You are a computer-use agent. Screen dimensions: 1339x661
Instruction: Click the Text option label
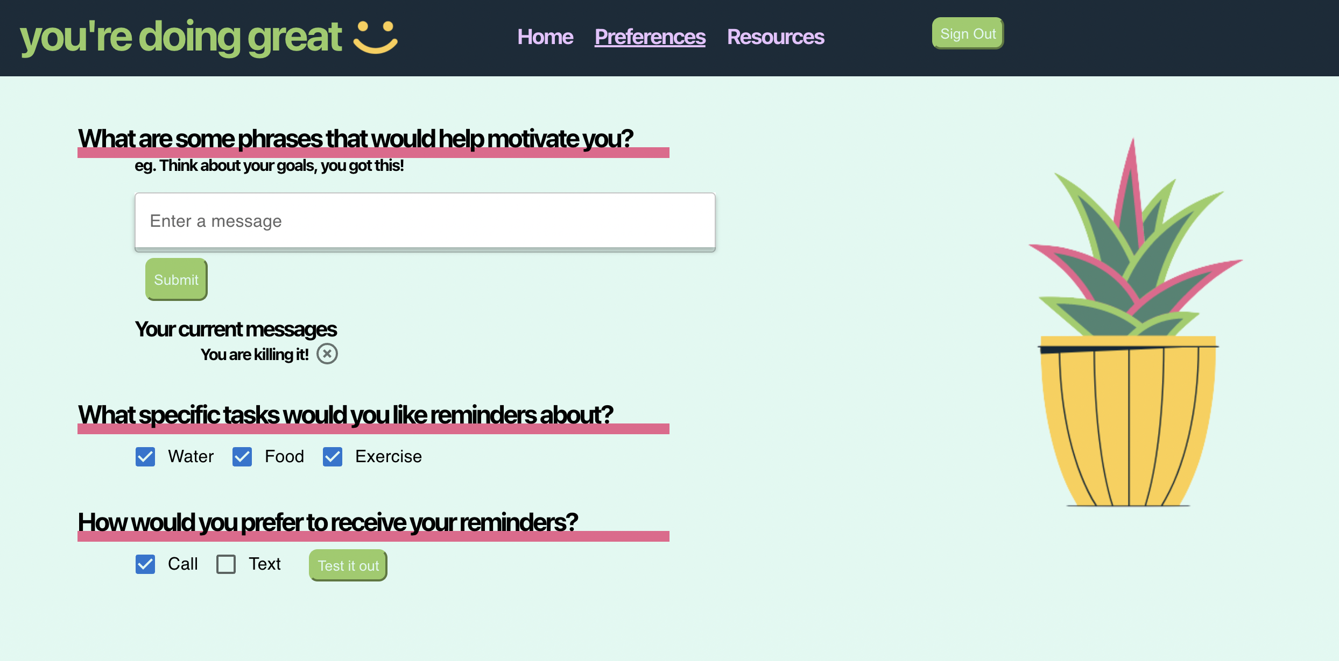tap(264, 564)
